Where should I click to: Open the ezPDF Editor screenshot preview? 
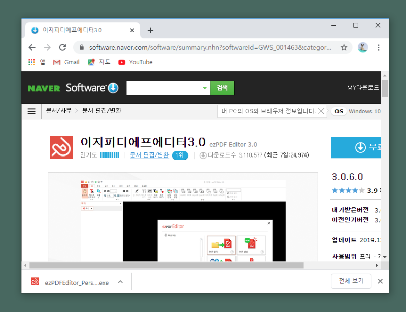tap(183, 217)
